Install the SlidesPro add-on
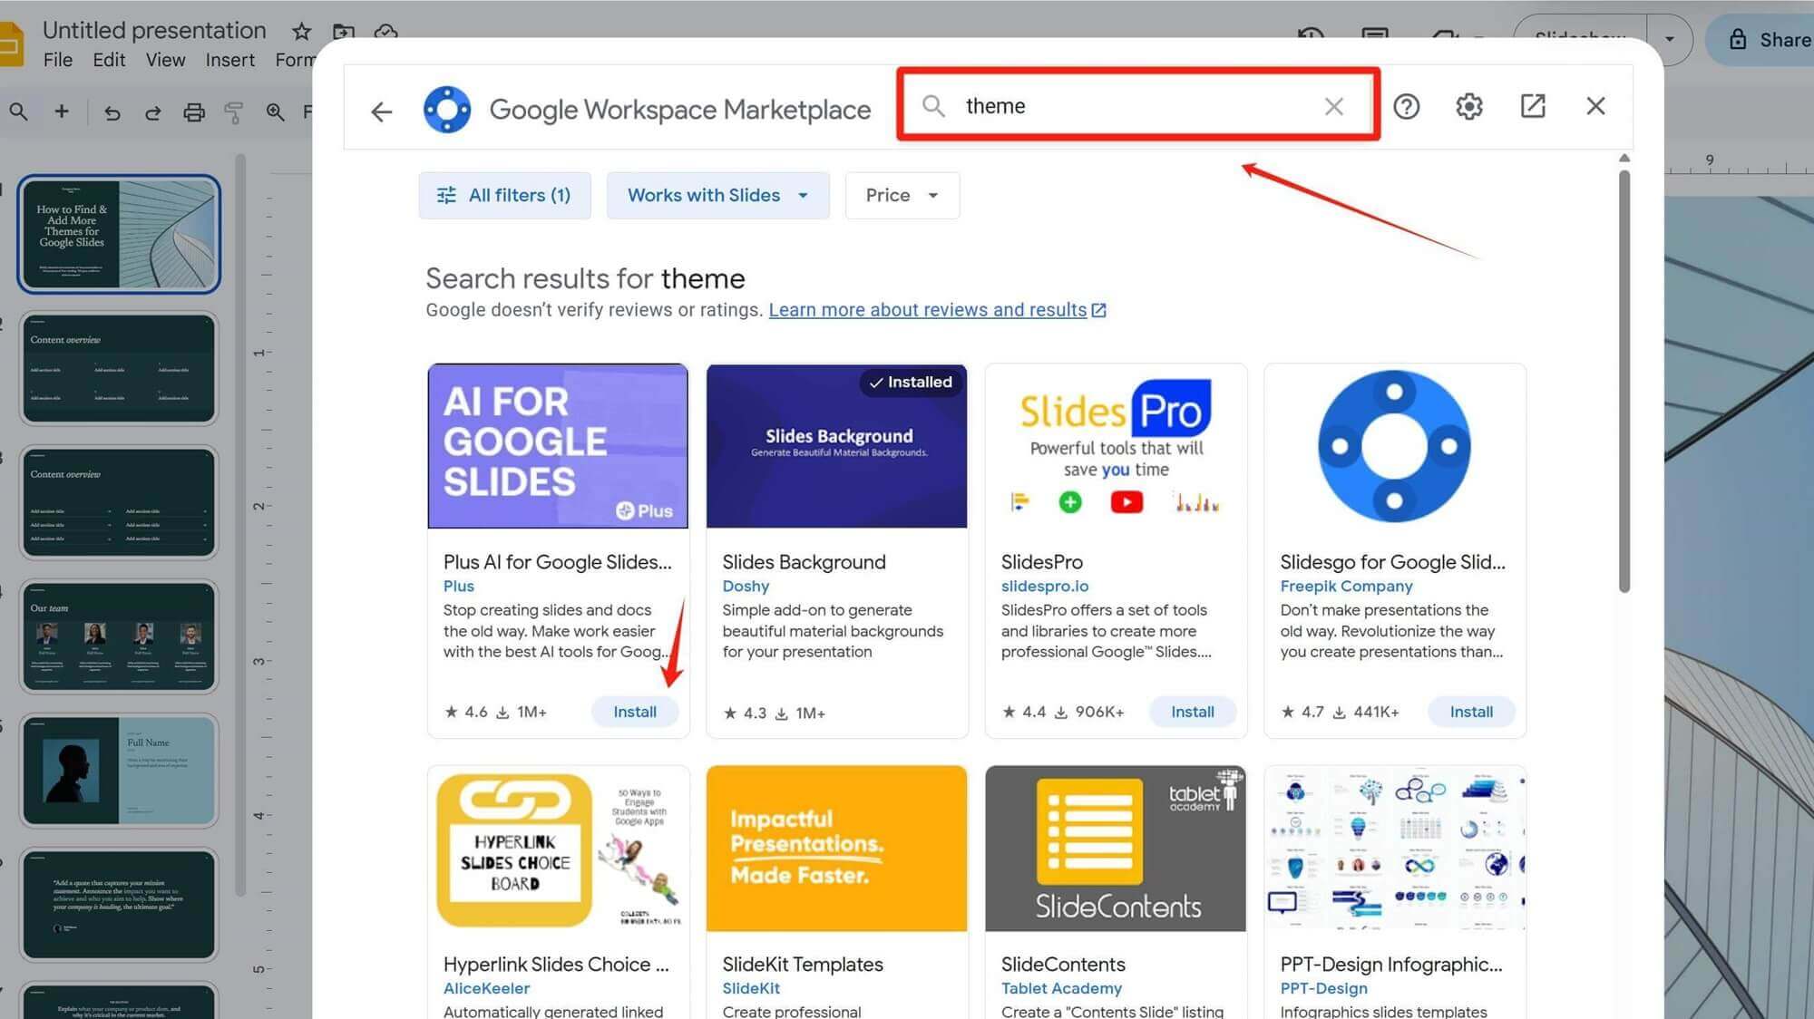 click(x=1192, y=712)
